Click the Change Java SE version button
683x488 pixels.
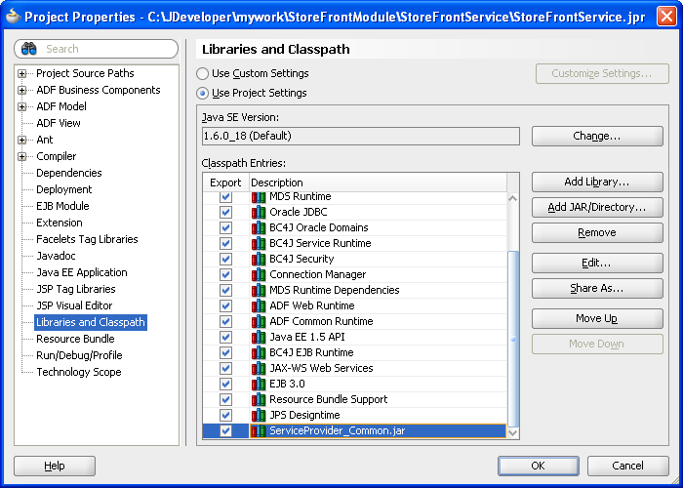coord(597,137)
